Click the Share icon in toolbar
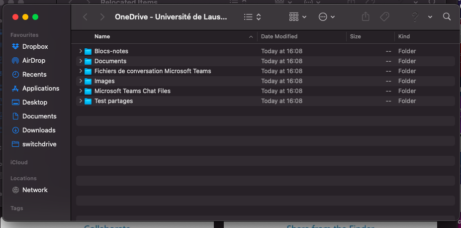The width and height of the screenshot is (461, 228). tap(366, 17)
